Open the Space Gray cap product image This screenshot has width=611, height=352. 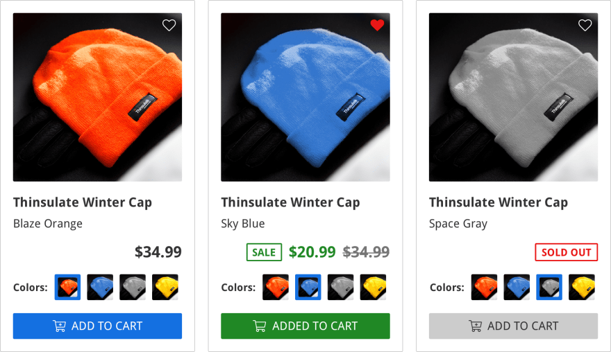point(514,97)
